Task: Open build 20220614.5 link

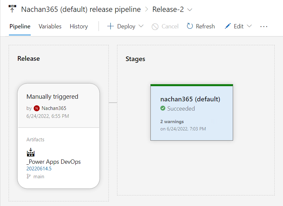Action: click(39, 169)
